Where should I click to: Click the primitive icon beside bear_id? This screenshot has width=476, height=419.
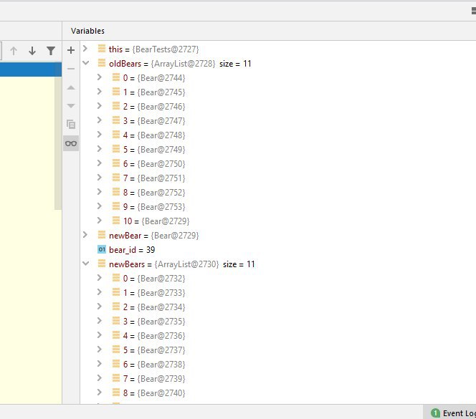(x=102, y=249)
